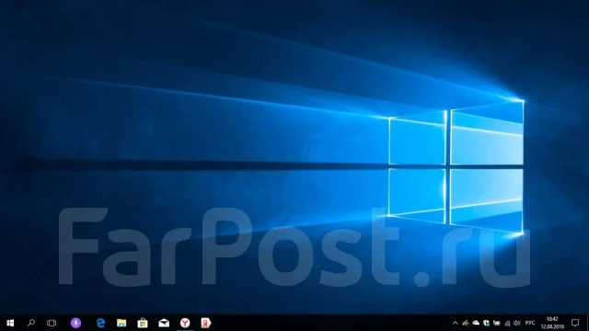Screen dimensions: 589x331
Task: Click the Show desktop strip at the taskbar end
Action: pyautogui.click(x=587, y=323)
